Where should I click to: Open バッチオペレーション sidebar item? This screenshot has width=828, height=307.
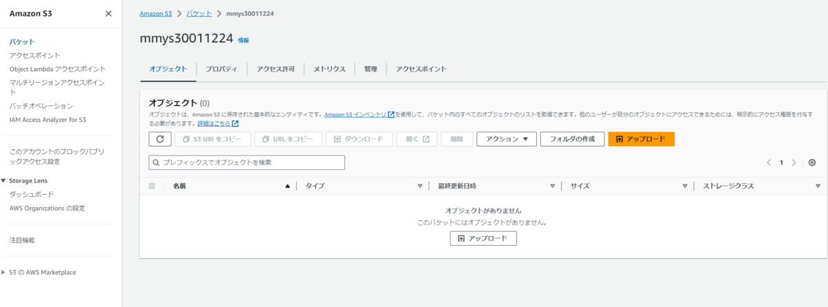click(x=41, y=106)
